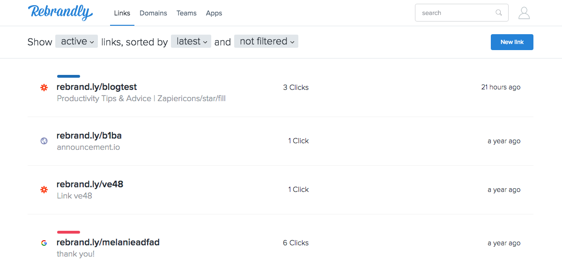The height and width of the screenshot is (272, 562).
Task: Open the Teams section
Action: pyautogui.click(x=186, y=13)
